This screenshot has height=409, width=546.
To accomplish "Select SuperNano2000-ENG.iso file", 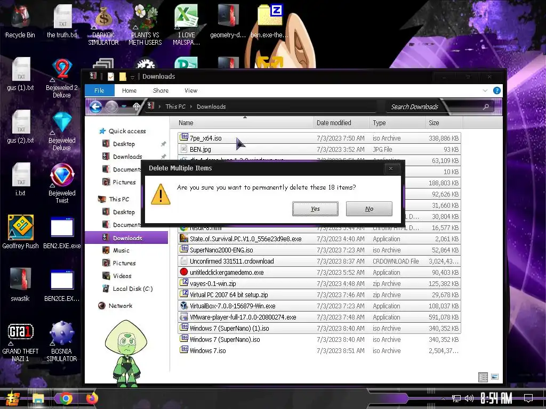I will [x=319, y=250].
